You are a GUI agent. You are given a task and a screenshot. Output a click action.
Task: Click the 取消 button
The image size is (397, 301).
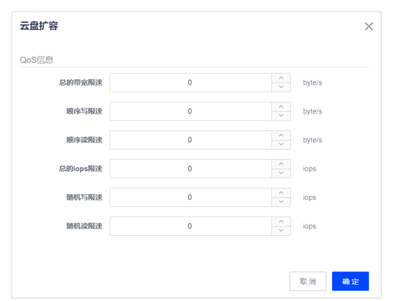[308, 281]
